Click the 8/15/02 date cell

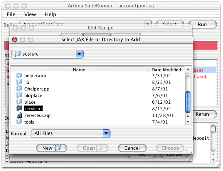pyautogui.click(x=161, y=109)
